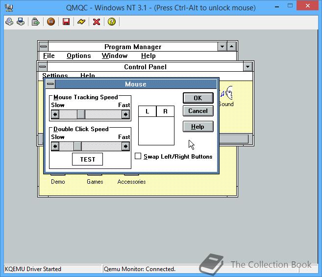Open the Settings menu in Control Panel
The height and width of the screenshot is (277, 322).
[55, 75]
